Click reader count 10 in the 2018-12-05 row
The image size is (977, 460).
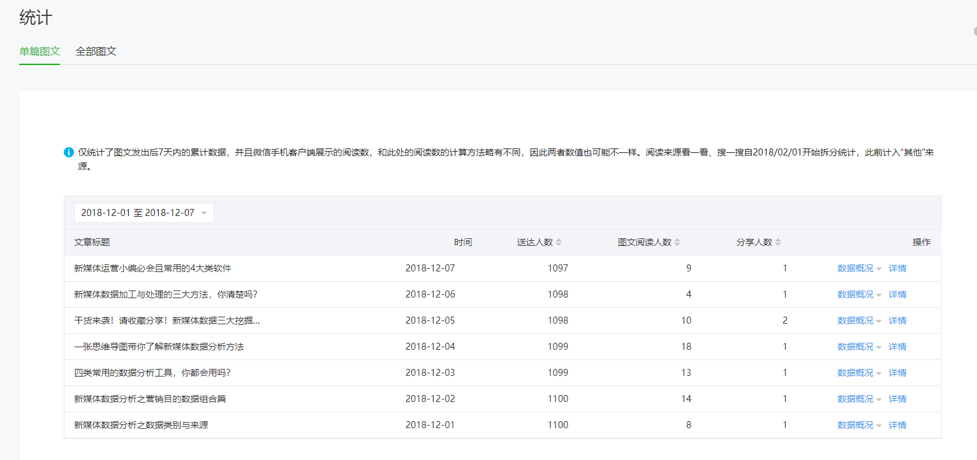tap(686, 320)
